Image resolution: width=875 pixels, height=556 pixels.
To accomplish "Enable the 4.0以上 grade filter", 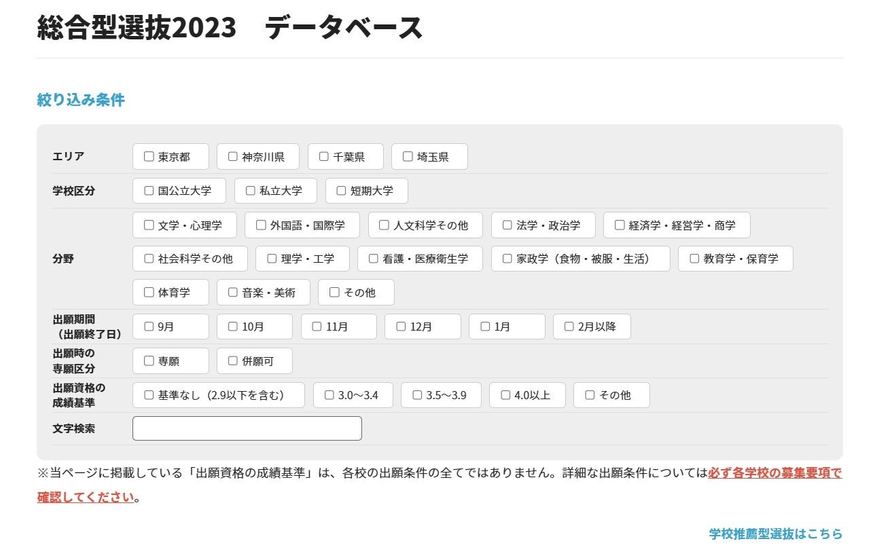I will [x=505, y=395].
